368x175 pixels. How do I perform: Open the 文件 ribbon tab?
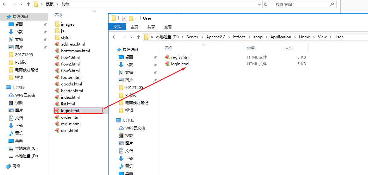coord(117,27)
